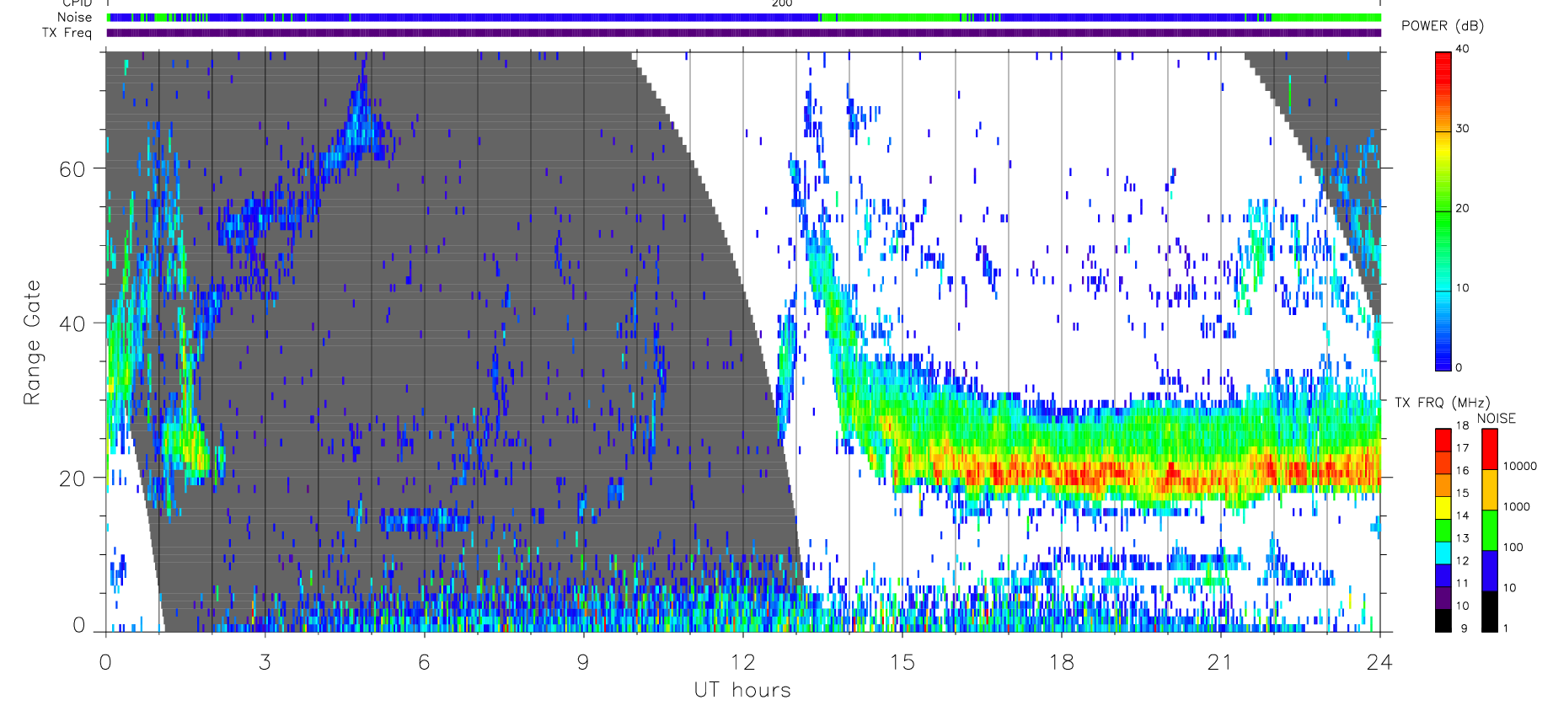Select the TX FRQ color scale bar
Screen dimensions: 1553x716
1443,530
